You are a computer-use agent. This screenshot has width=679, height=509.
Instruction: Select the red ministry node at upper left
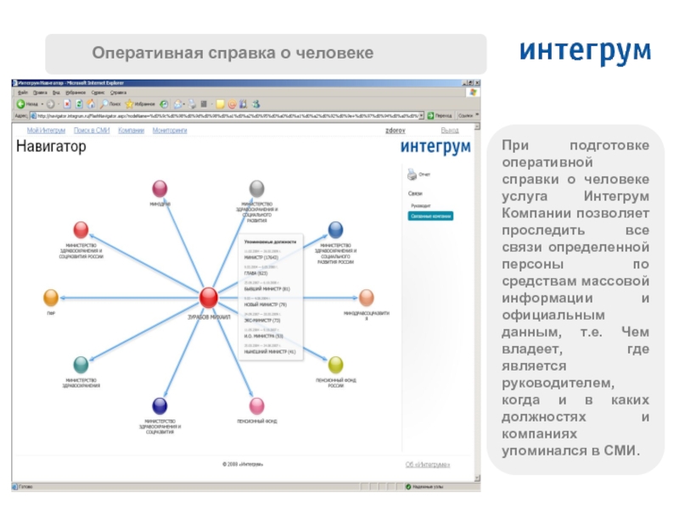tap(81, 230)
